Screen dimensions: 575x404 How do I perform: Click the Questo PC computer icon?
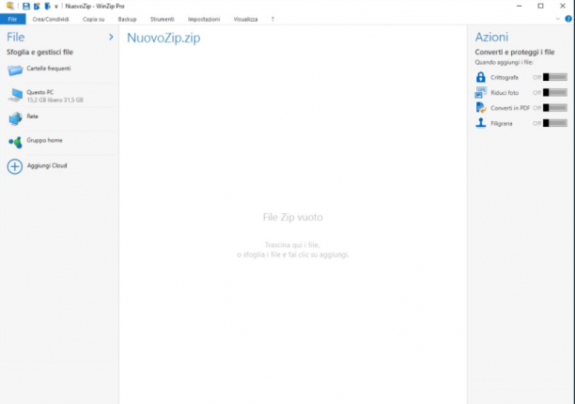tap(15, 95)
